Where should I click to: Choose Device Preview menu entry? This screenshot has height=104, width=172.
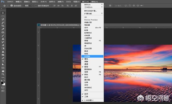click(x=92, y=20)
